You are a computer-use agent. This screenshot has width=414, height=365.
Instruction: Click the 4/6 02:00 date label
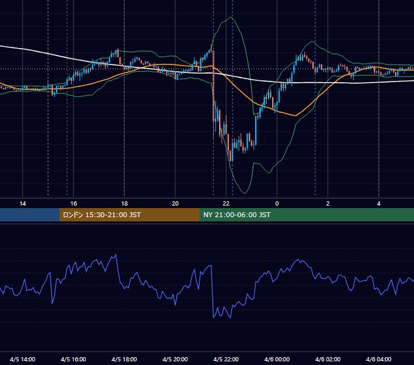point(328,359)
